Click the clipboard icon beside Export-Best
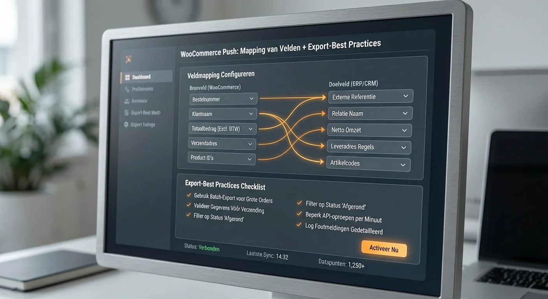Screen dimensions: 548x299 (126, 113)
